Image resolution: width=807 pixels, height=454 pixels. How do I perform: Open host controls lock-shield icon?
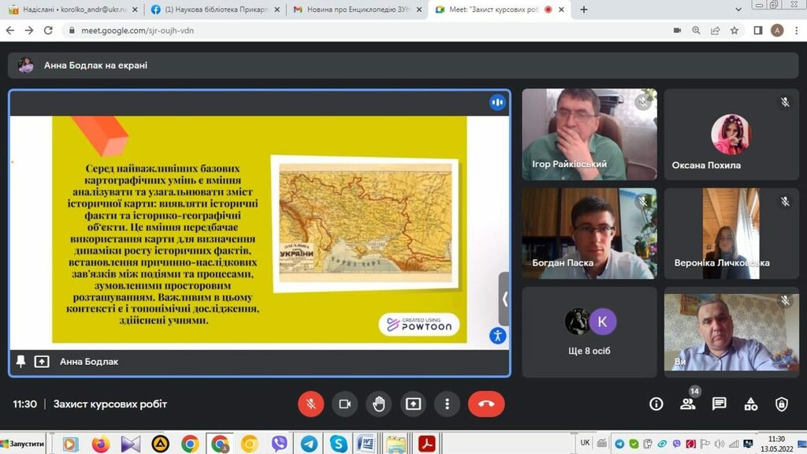(x=781, y=404)
